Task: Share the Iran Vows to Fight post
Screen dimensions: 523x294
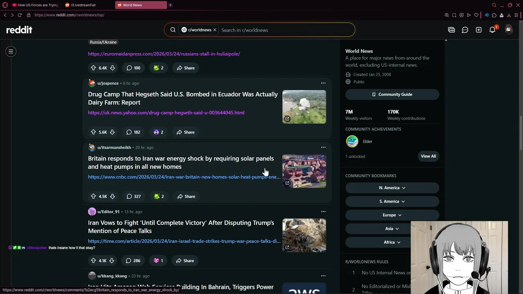Action: 185,261
